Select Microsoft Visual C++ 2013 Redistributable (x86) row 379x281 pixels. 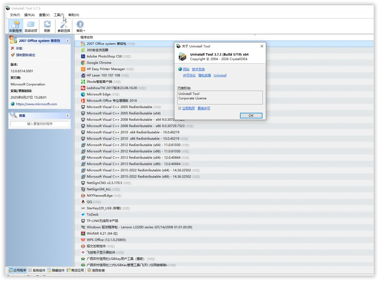pos(224,164)
